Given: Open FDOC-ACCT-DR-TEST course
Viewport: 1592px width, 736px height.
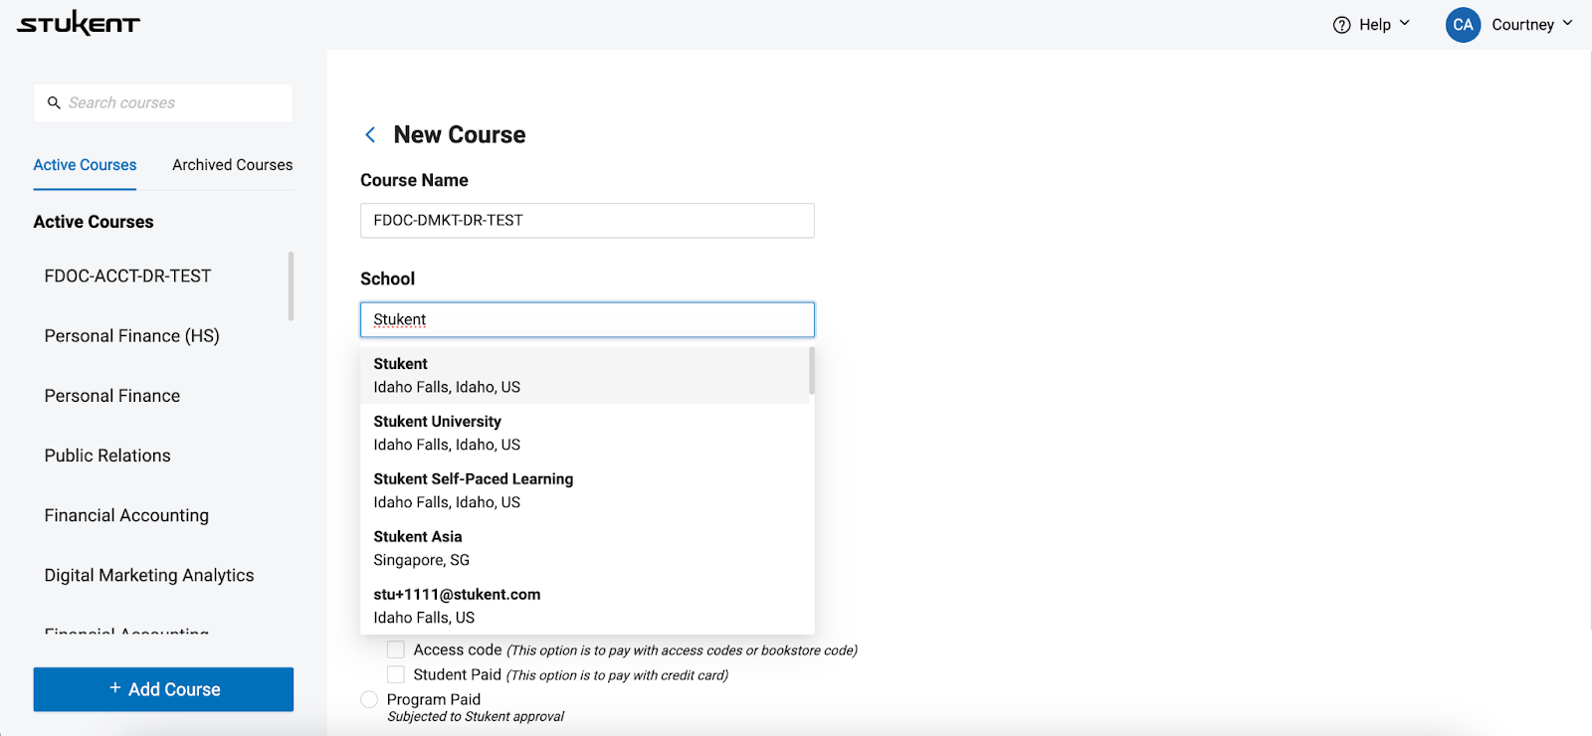Looking at the screenshot, I should [x=127, y=276].
